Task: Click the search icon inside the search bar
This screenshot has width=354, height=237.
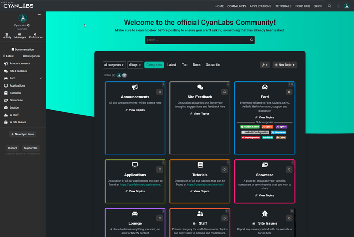Action: [251, 40]
